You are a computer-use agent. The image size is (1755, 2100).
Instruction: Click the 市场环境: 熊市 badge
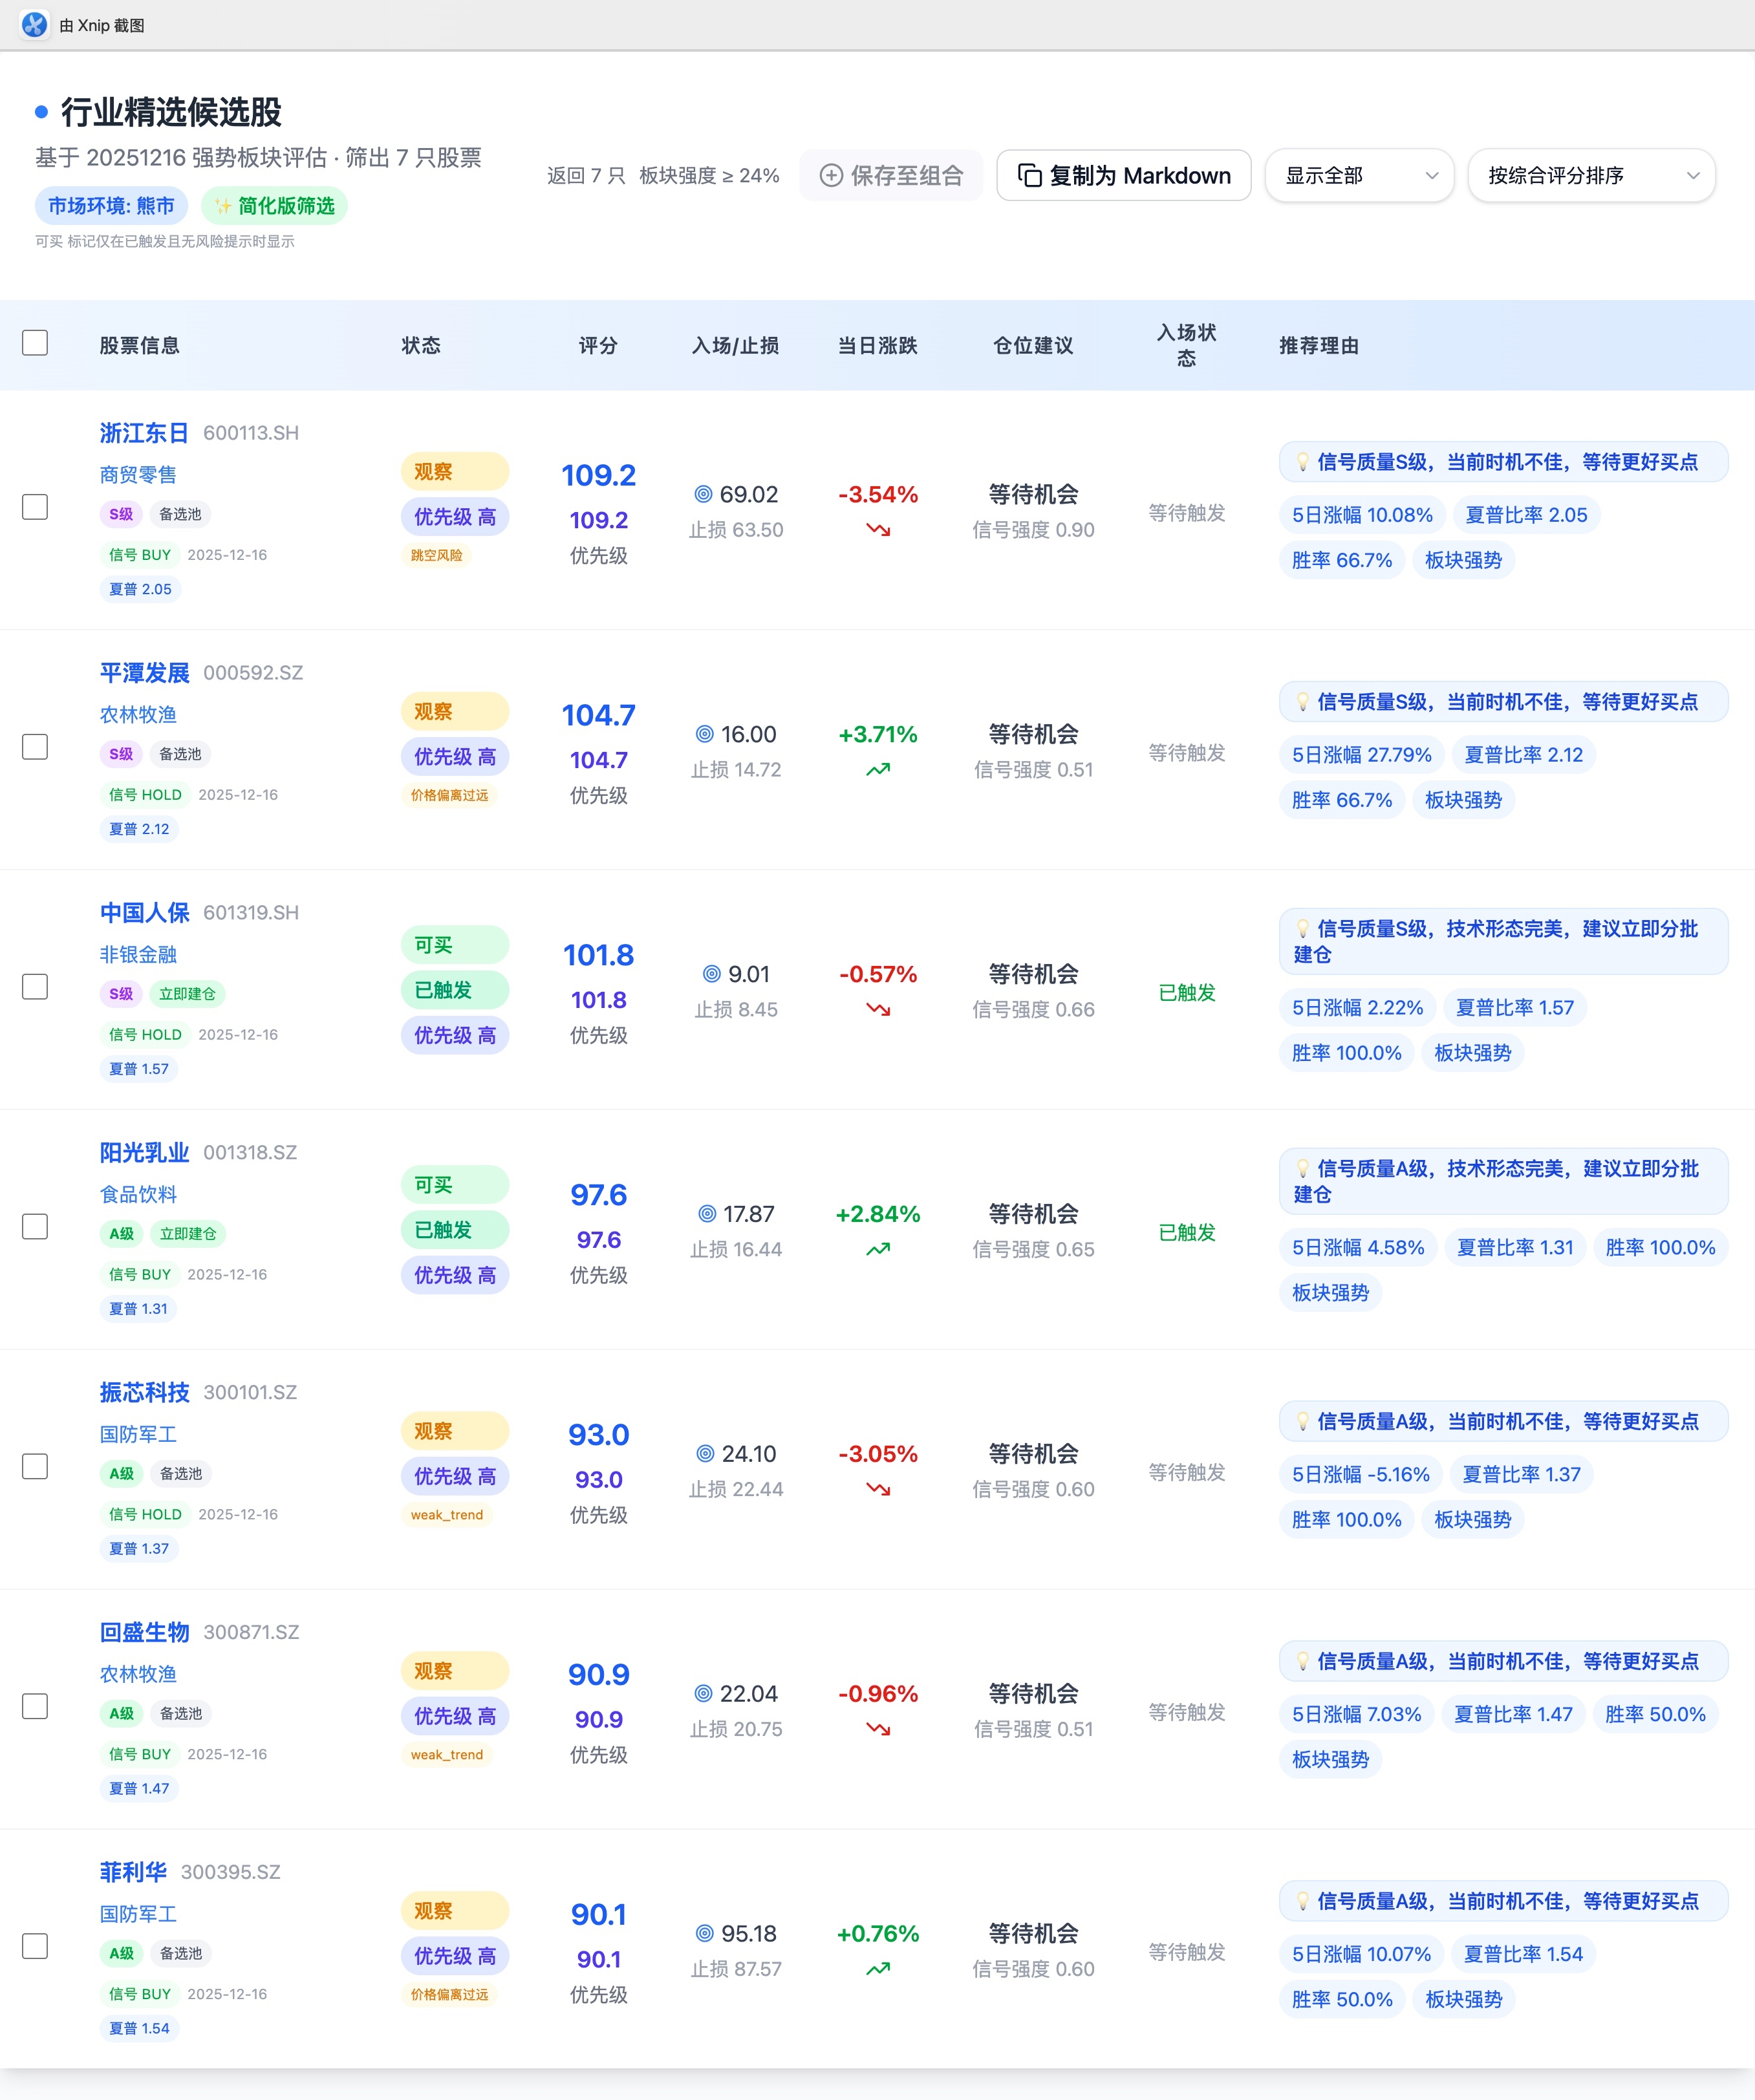111,206
